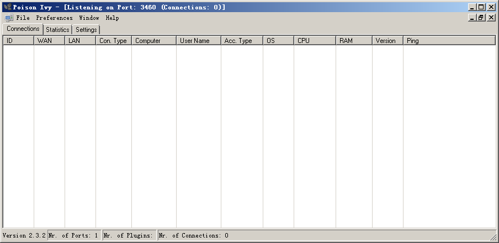
Task: Switch to the Connections tab
Action: click(x=23, y=29)
